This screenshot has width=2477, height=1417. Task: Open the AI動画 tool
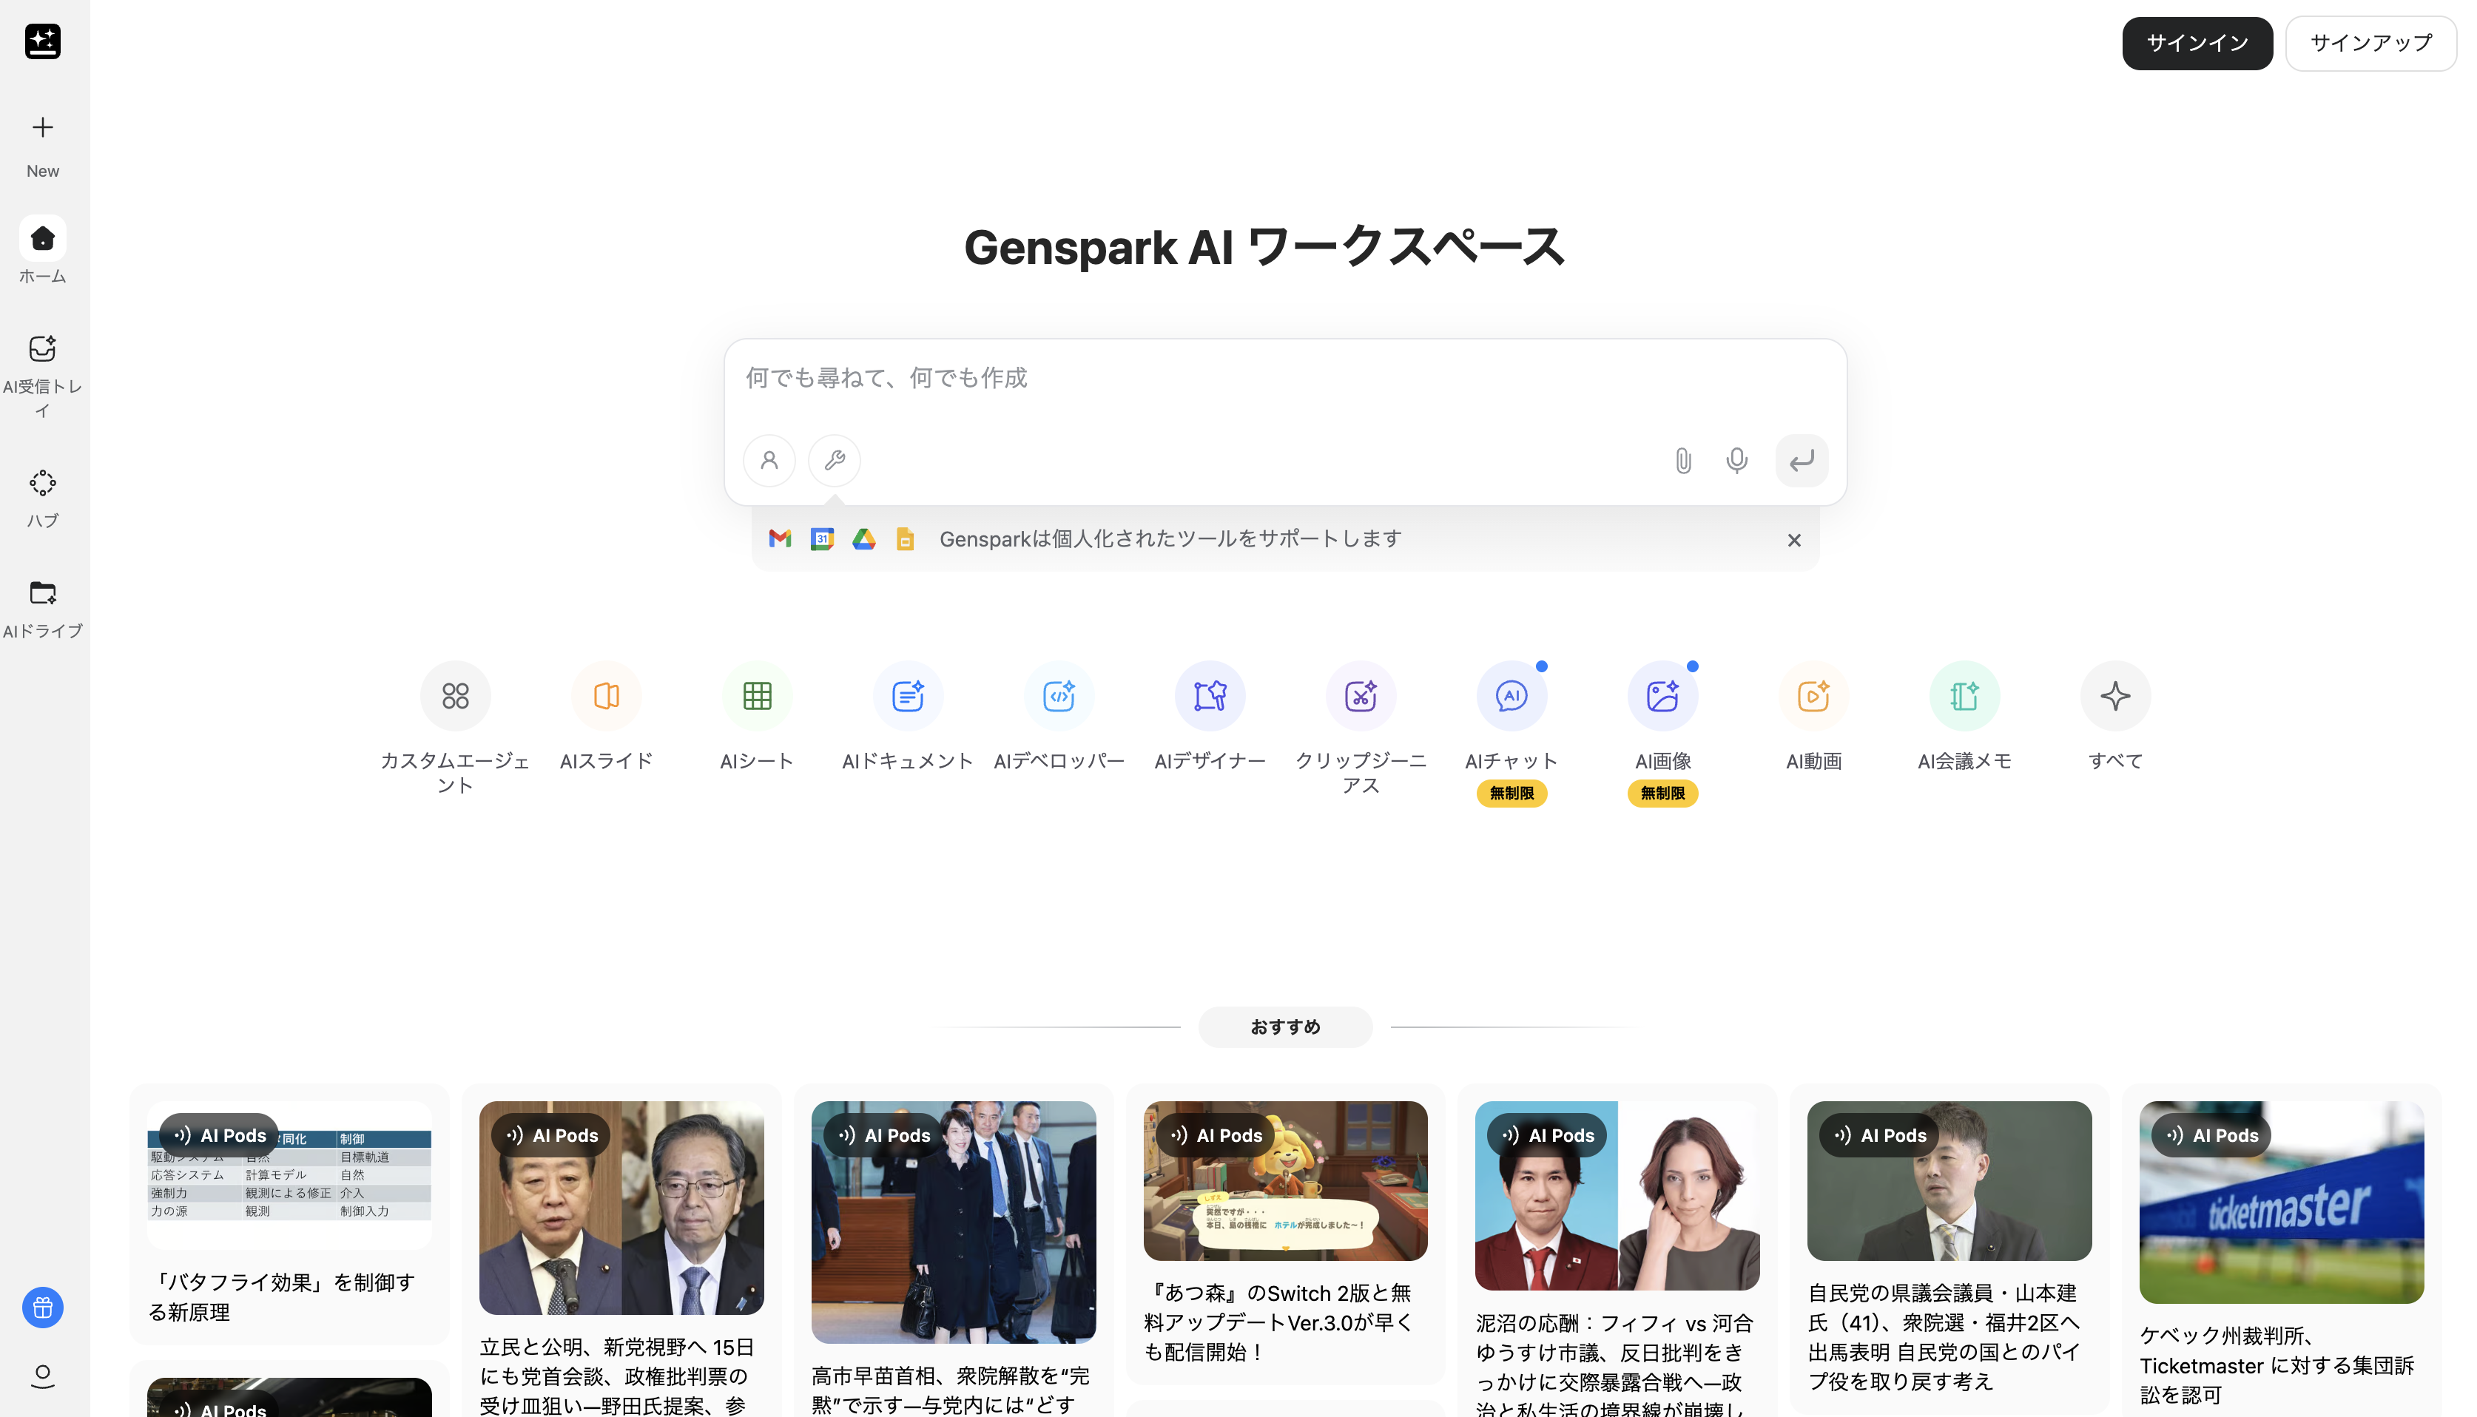pyautogui.click(x=1813, y=695)
